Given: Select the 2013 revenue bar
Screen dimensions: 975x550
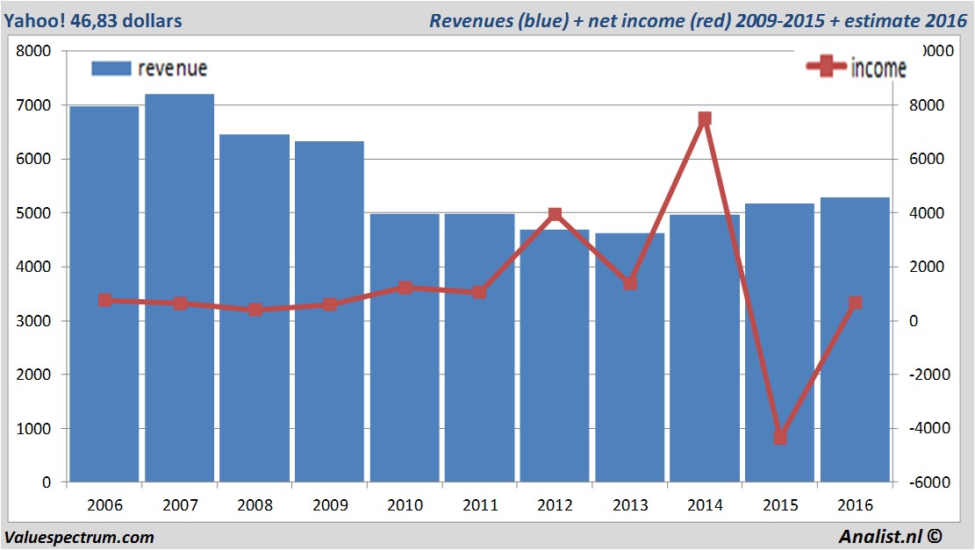Looking at the screenshot, I should click(630, 357).
